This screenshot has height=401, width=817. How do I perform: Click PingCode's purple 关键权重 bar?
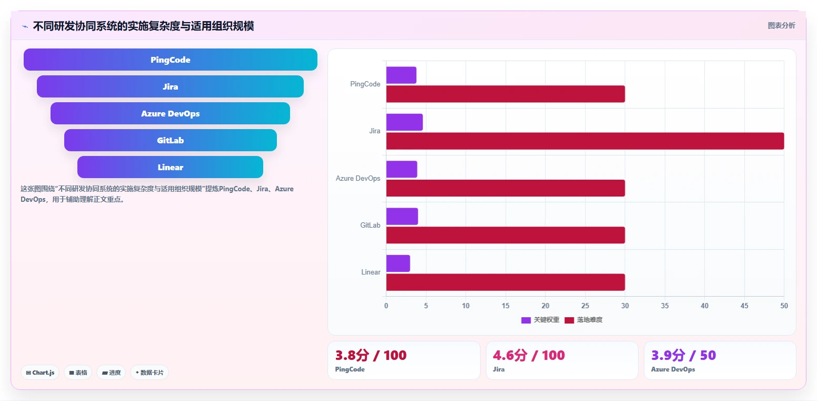pyautogui.click(x=401, y=75)
